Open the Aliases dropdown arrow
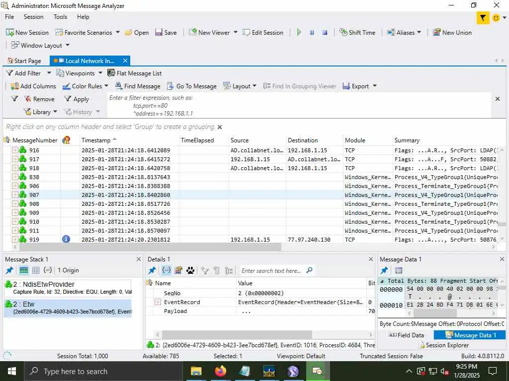This screenshot has width=509, height=381. 419,32
